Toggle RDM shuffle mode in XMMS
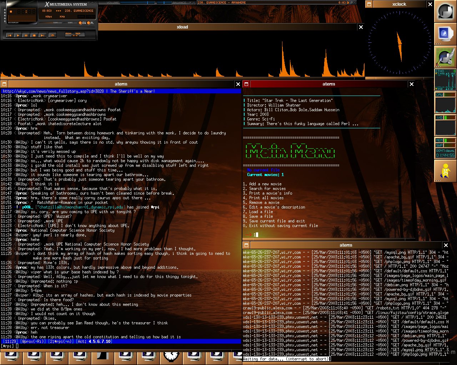This screenshot has height=365, width=457. pyautogui.click(x=70, y=35)
